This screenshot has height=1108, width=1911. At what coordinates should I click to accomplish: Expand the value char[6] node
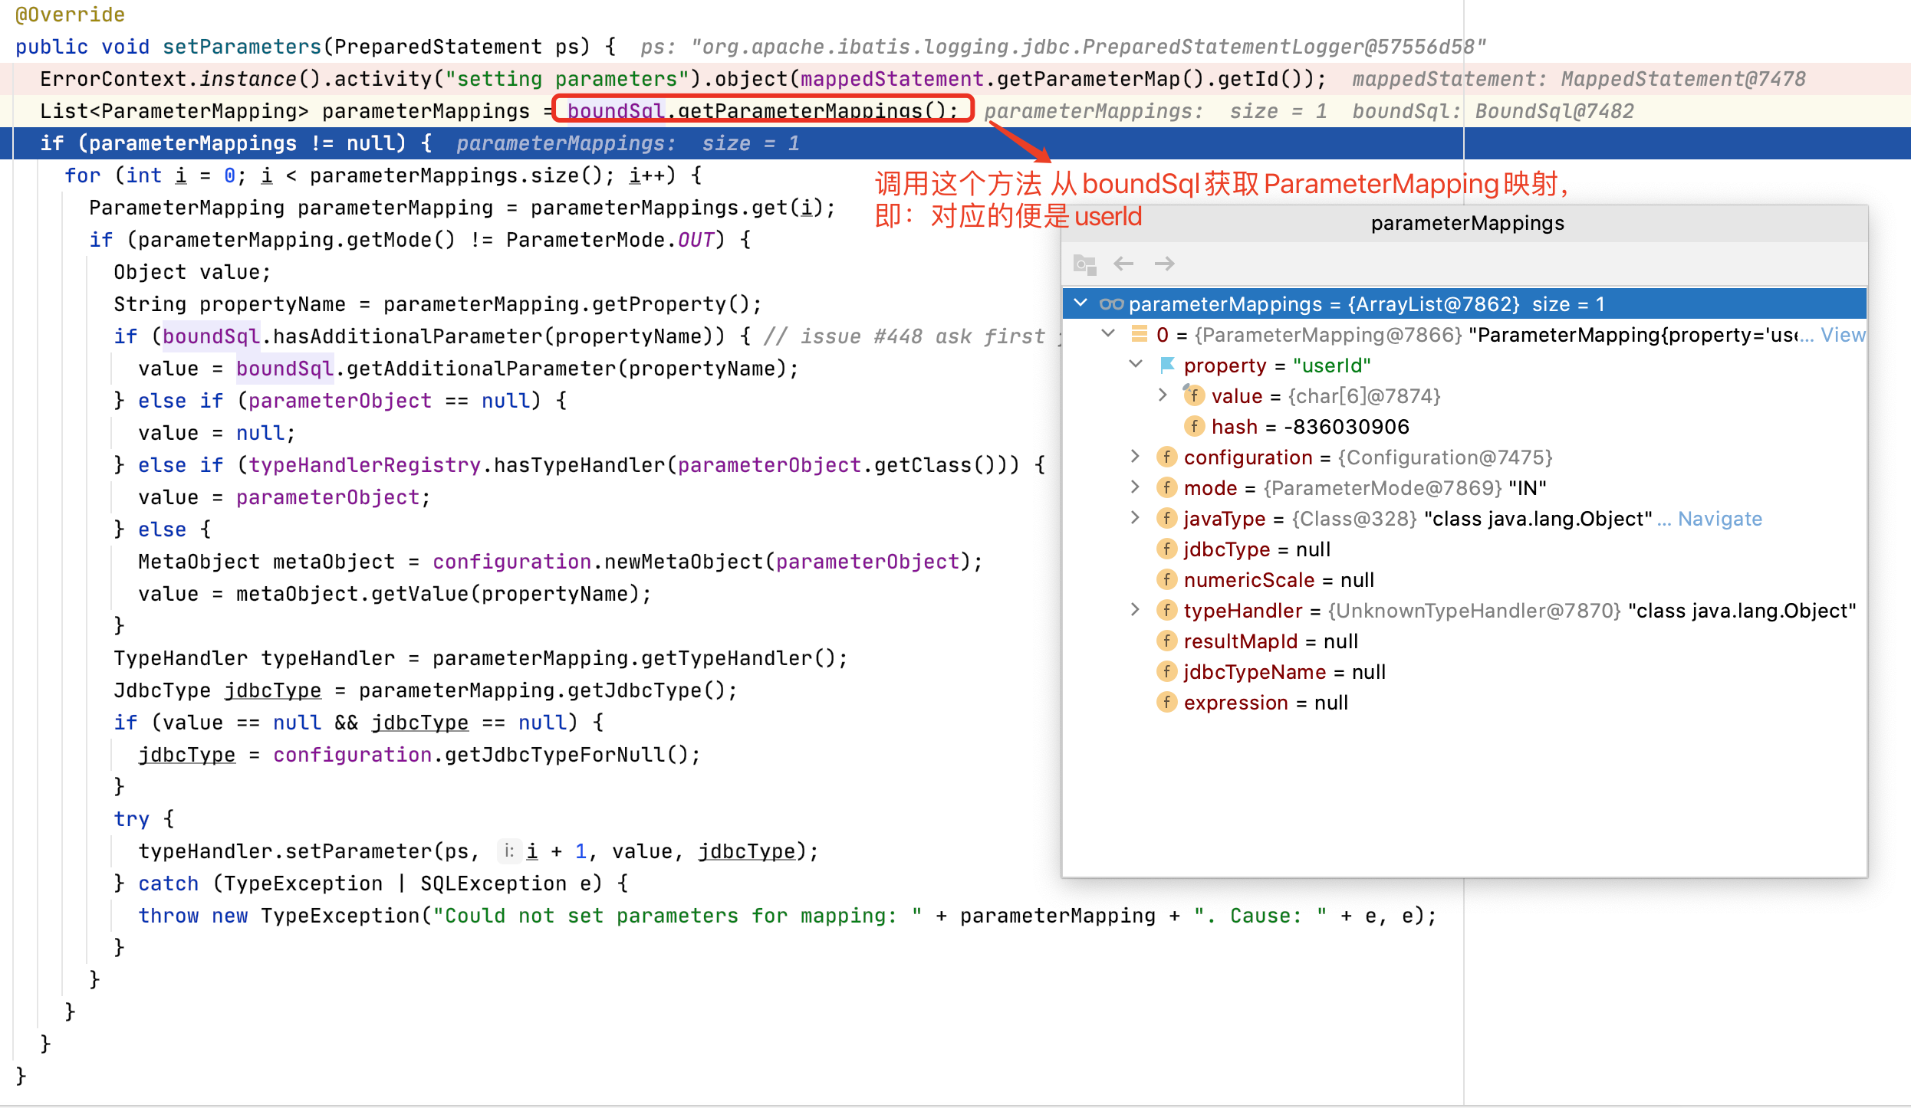(1163, 395)
